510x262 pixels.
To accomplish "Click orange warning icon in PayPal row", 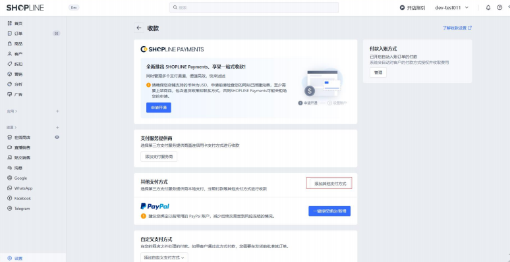I will coord(144,216).
